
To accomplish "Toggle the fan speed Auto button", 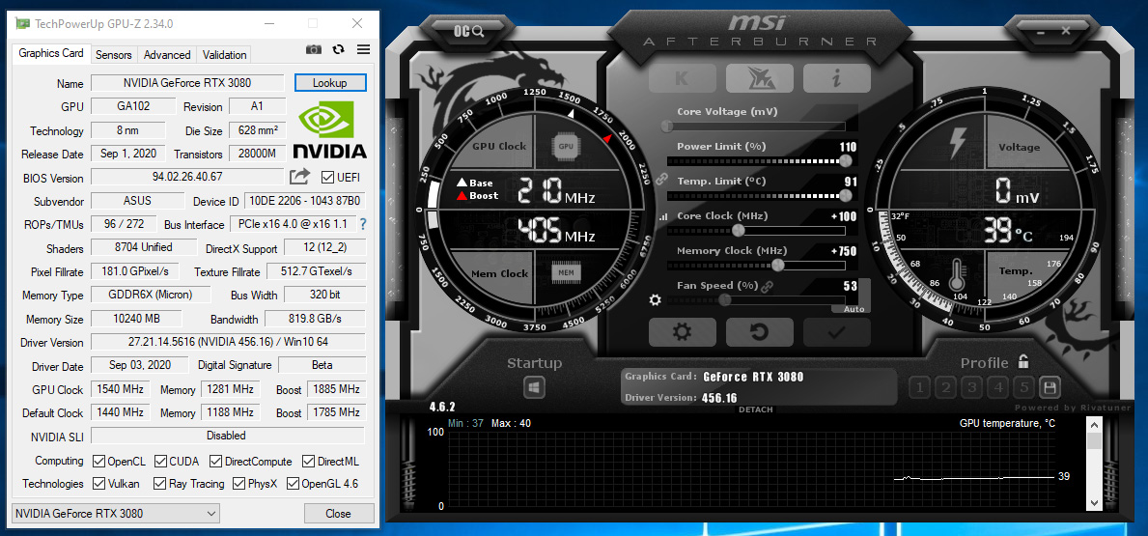I will [x=853, y=309].
